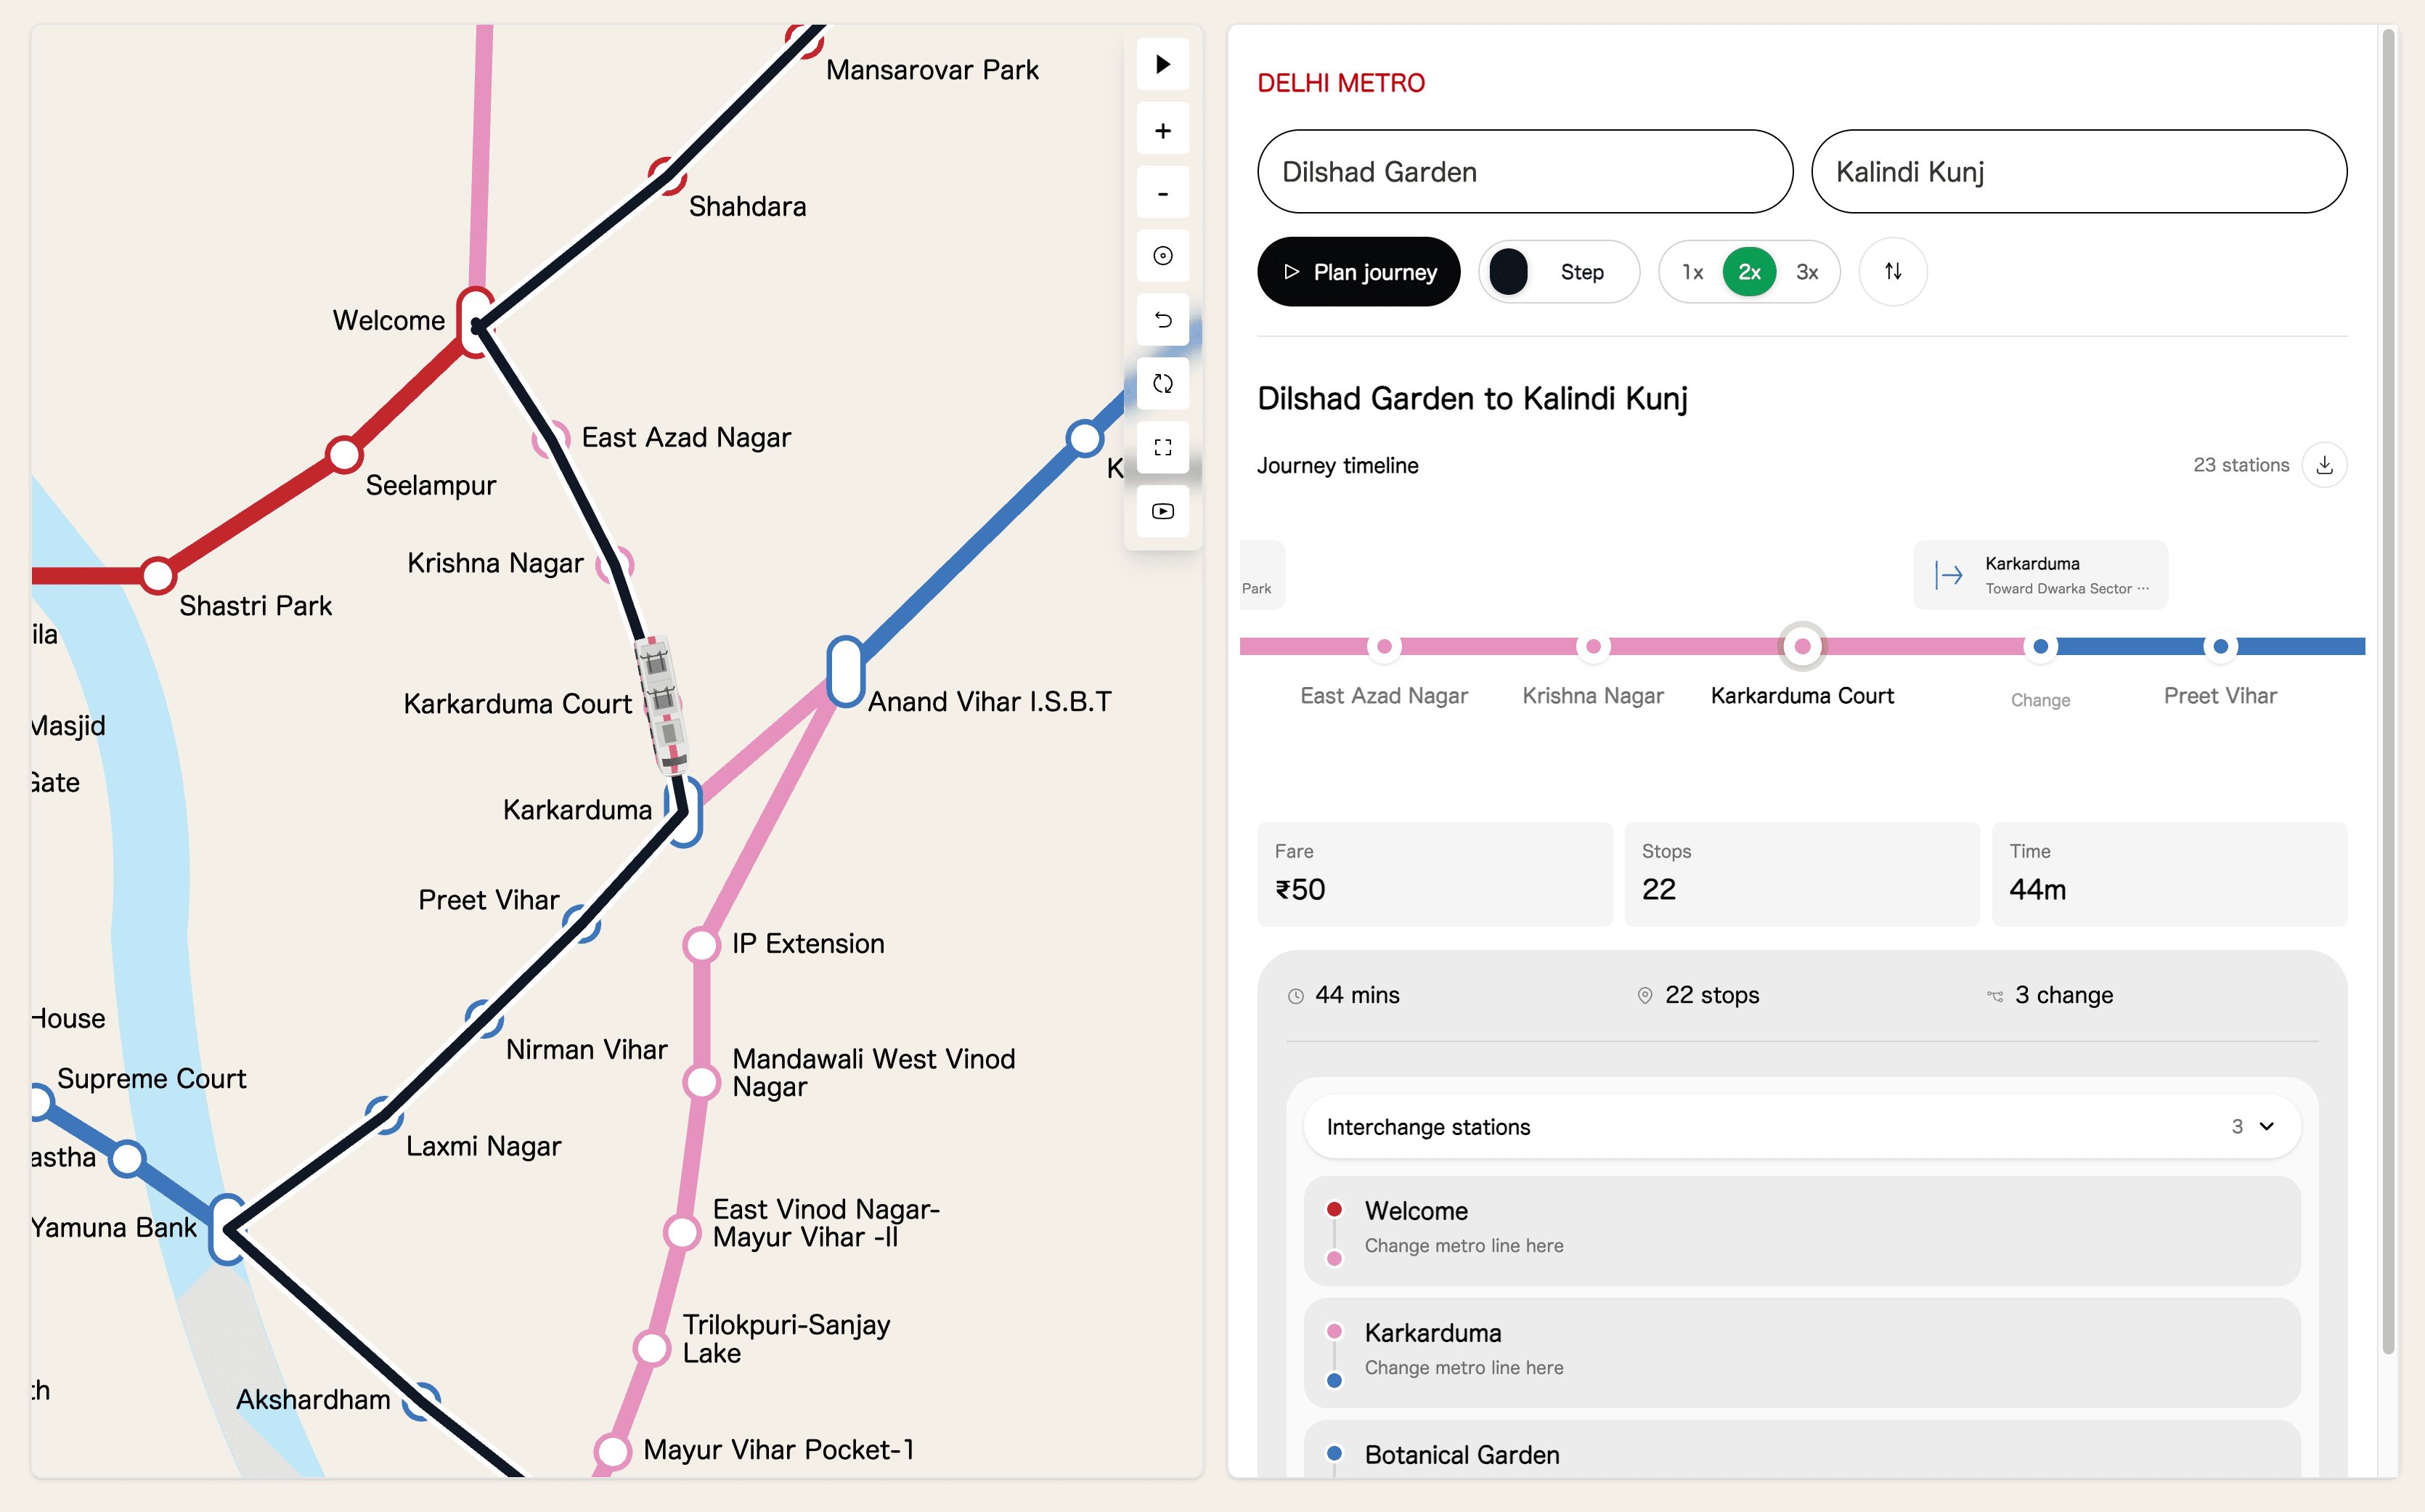Open the Karkarduma interchange station card
2425x1512 pixels.
[1801, 1353]
